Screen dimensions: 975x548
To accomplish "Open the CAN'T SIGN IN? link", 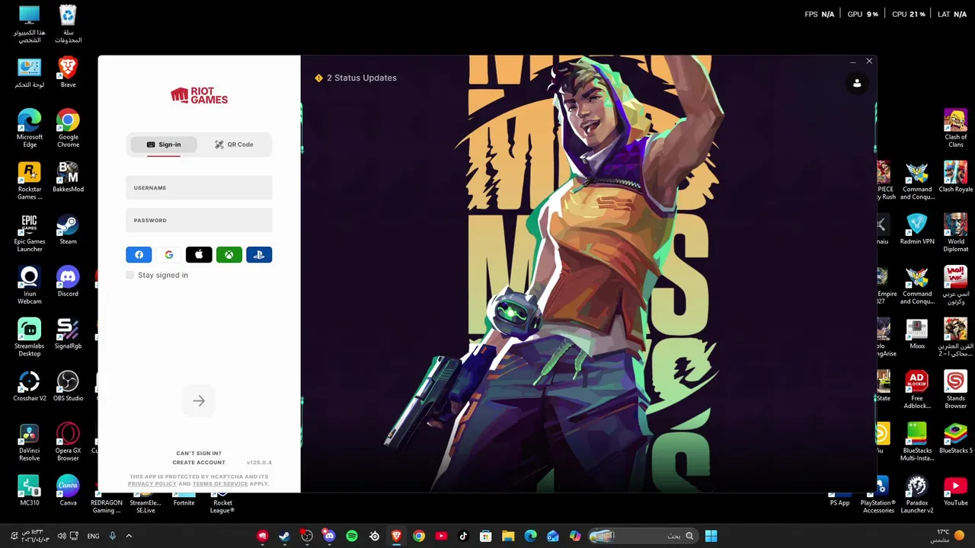I will [199, 453].
